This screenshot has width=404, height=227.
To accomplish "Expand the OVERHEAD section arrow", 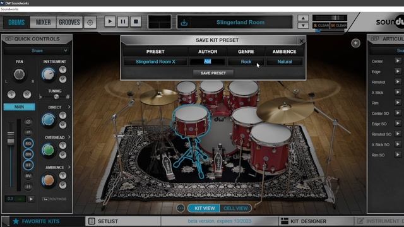I will coord(69,137).
